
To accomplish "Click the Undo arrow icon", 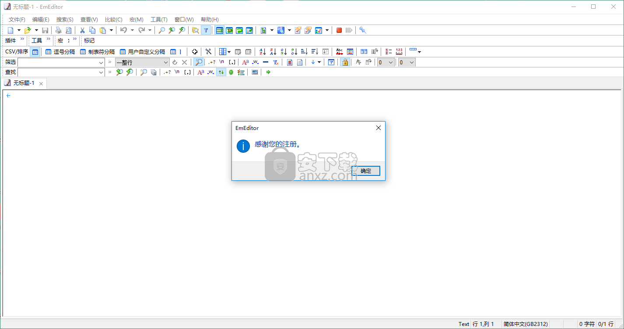I will (x=123, y=30).
